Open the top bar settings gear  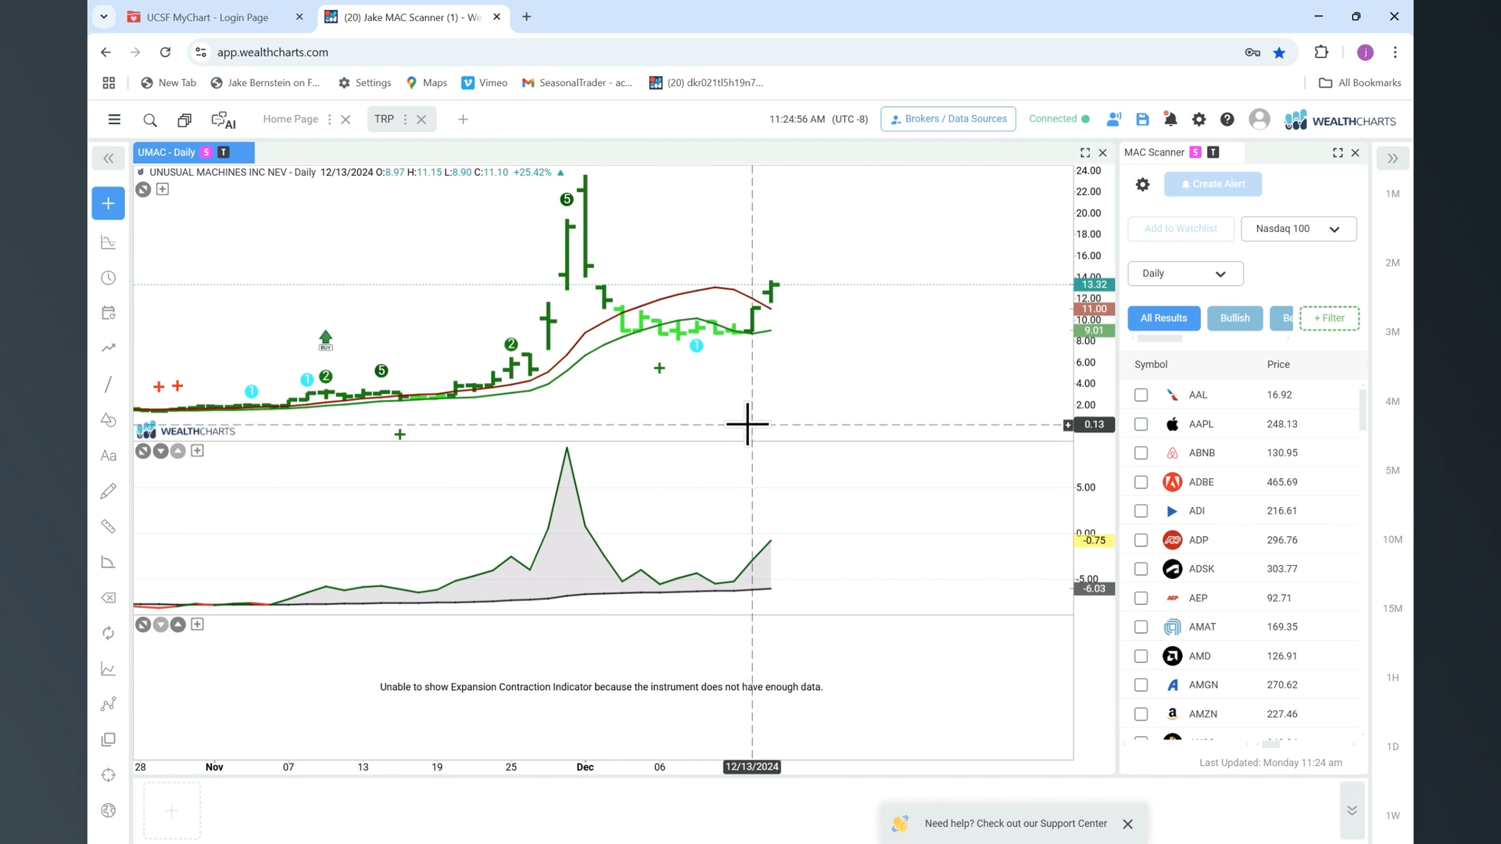point(1198,120)
